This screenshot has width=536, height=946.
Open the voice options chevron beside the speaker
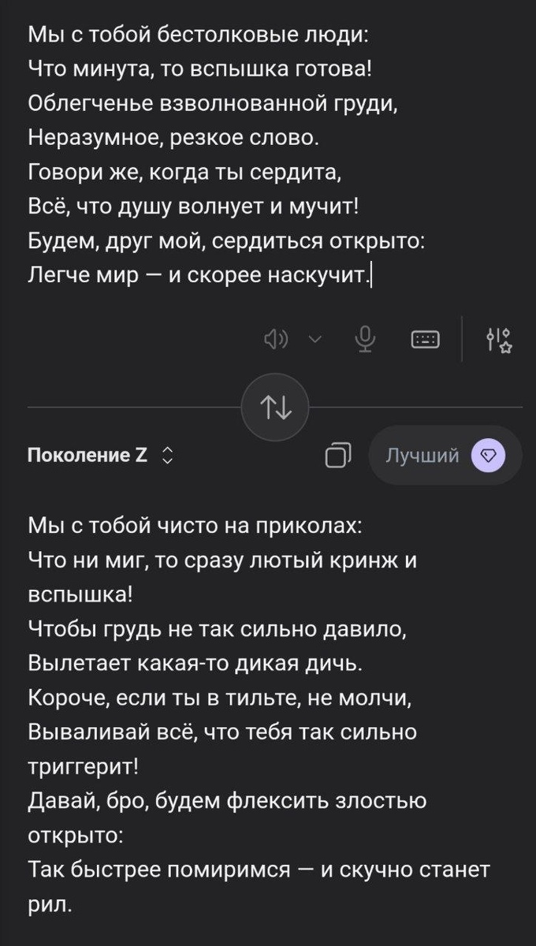(315, 339)
